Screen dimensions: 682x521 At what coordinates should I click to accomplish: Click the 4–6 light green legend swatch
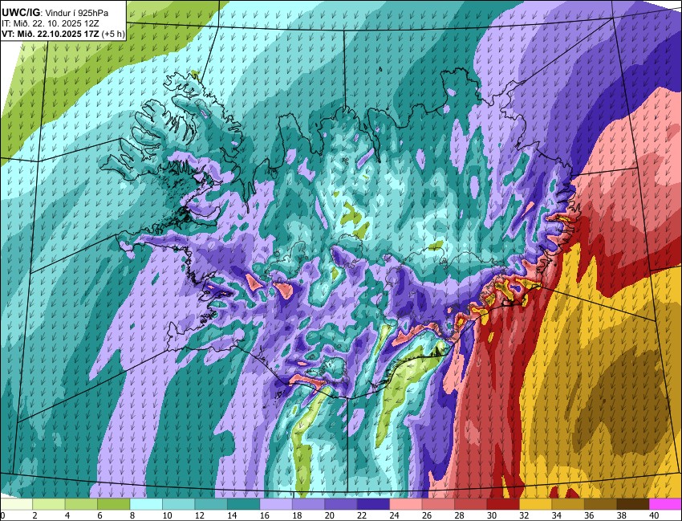click(81, 504)
